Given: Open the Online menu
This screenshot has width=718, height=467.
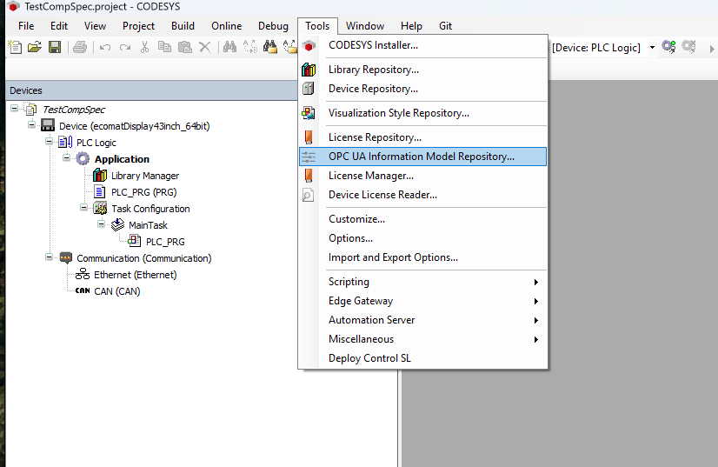Looking at the screenshot, I should [x=227, y=26].
